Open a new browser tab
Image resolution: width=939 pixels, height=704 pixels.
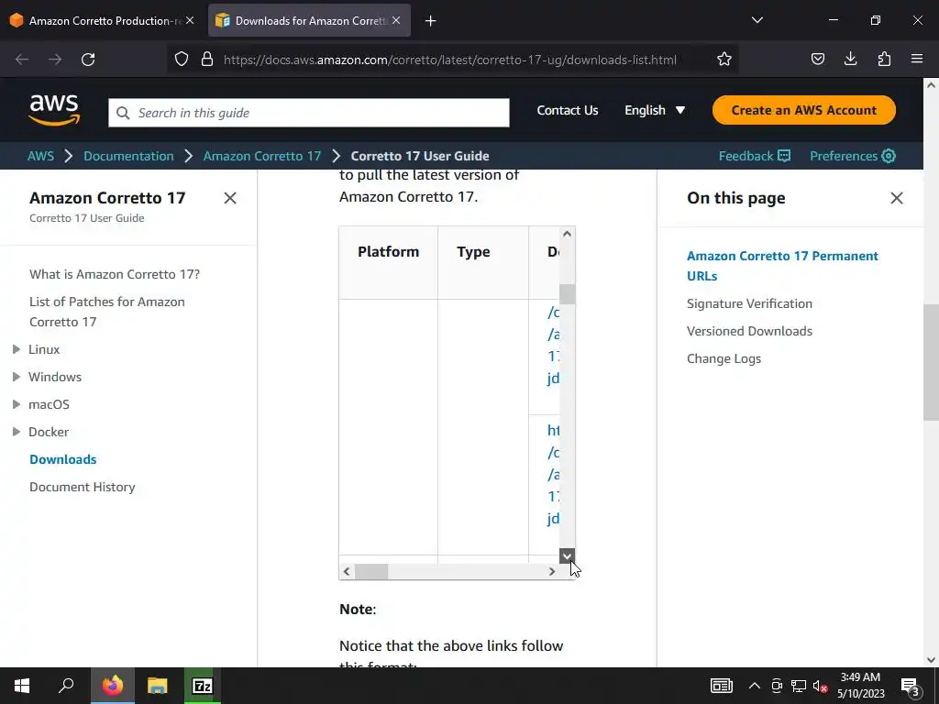click(x=430, y=21)
